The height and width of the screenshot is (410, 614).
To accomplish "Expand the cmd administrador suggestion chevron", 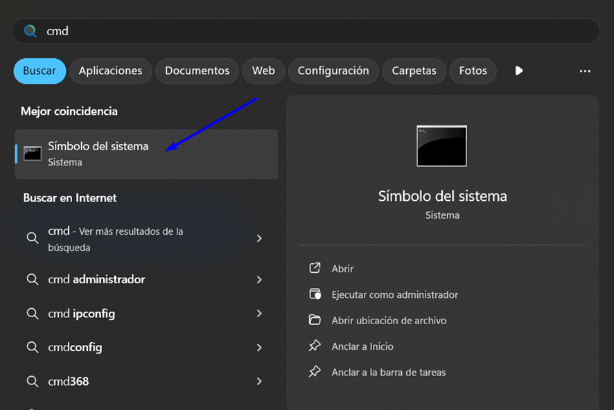I will (x=258, y=280).
